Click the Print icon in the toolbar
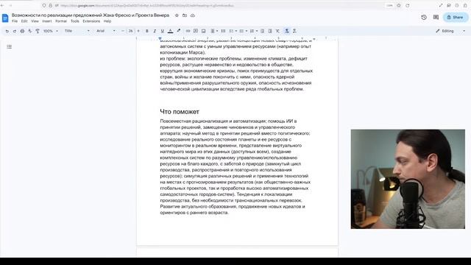471x265 pixels. [22, 31]
